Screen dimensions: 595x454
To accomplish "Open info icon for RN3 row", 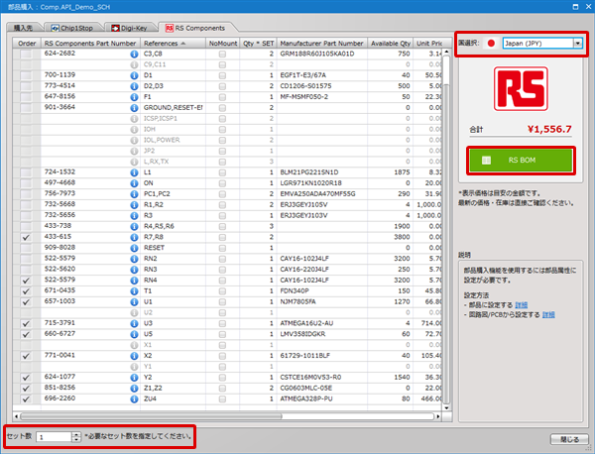I will [x=134, y=270].
